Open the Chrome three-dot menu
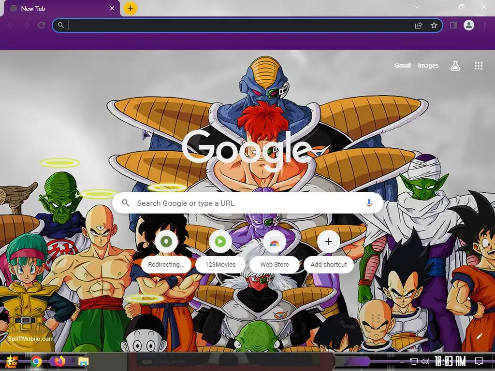Image resolution: width=495 pixels, height=371 pixels. point(484,25)
